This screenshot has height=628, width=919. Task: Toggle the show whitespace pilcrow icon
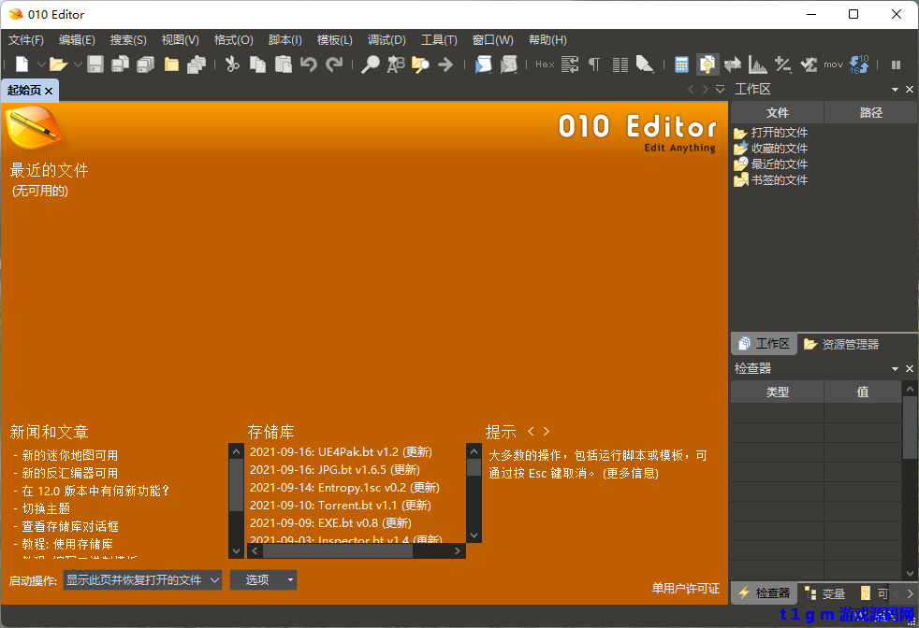(x=594, y=64)
